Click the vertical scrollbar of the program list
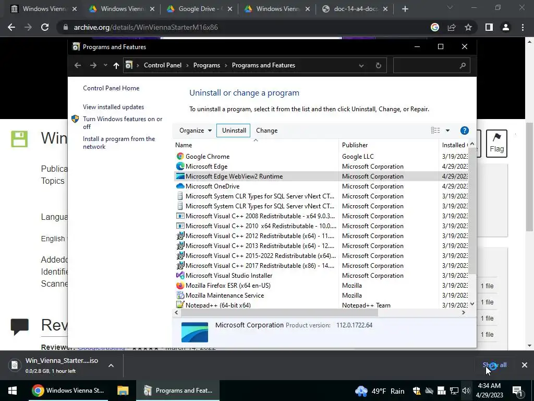The width and height of the screenshot is (534, 401). click(x=472, y=210)
